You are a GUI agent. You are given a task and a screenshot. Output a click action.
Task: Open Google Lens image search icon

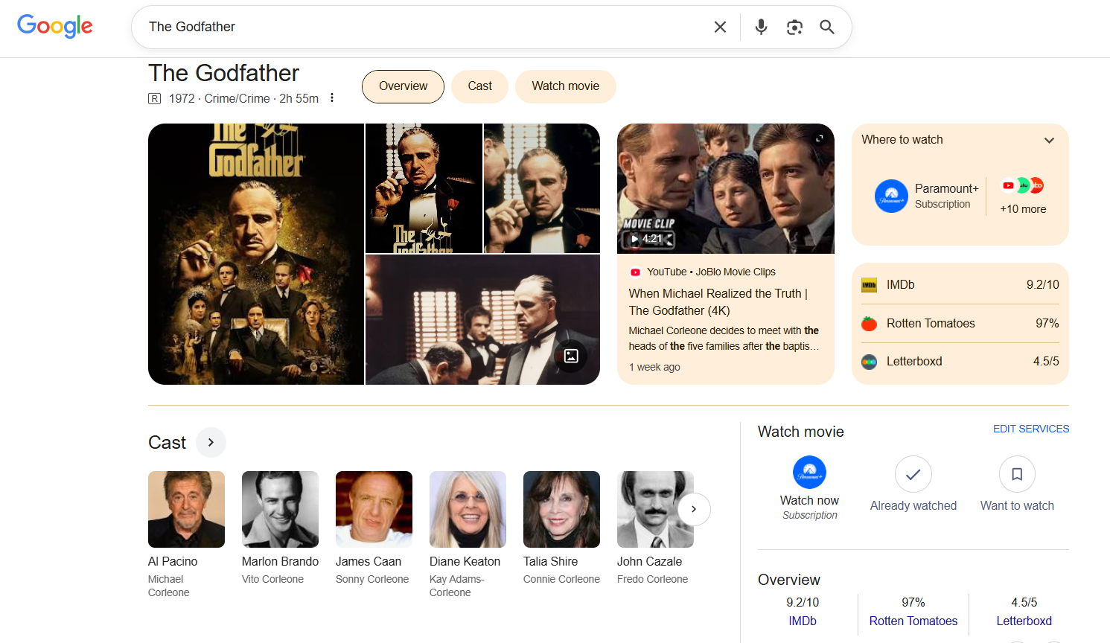pyautogui.click(x=794, y=27)
